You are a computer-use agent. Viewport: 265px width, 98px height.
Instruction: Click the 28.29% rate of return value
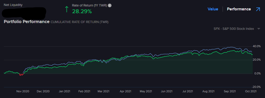[x=82, y=11]
